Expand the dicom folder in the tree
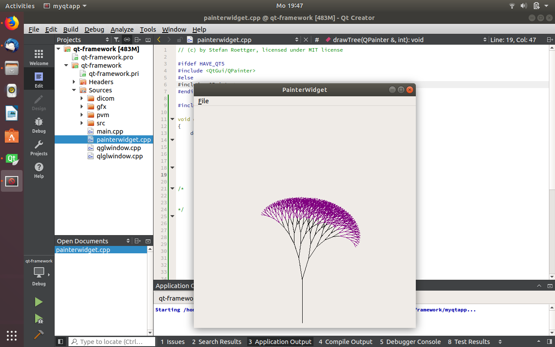 (82, 98)
